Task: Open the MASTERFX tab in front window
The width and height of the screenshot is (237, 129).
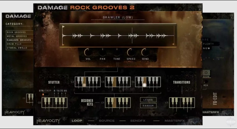Action: (x=175, y=120)
